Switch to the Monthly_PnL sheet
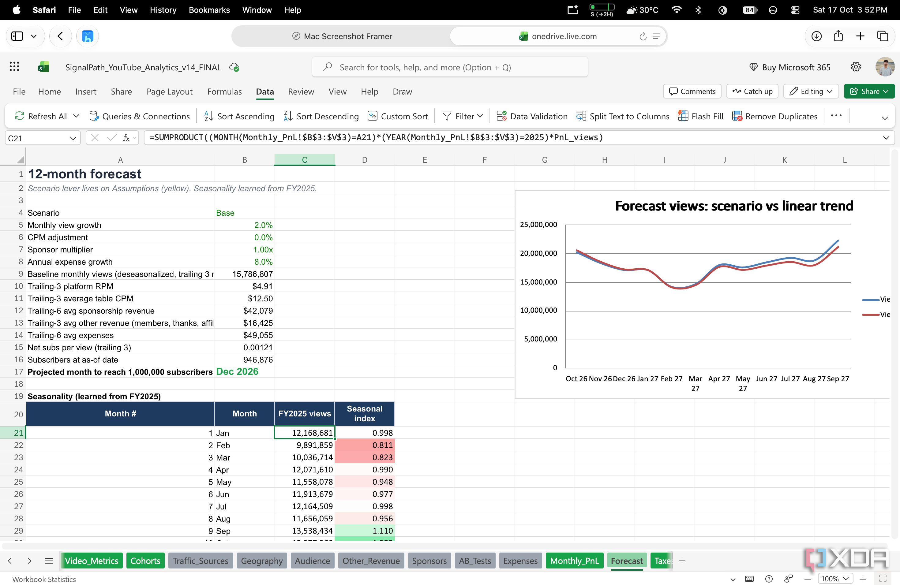The image size is (900, 585). (574, 561)
